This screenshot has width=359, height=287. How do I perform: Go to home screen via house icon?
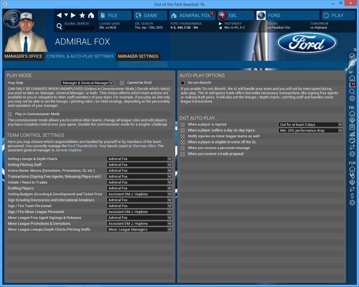click(91, 15)
